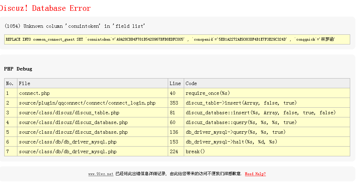Click the 'Code' column header
Screen dimensions: 362x190
pyautogui.click(x=267, y=83)
